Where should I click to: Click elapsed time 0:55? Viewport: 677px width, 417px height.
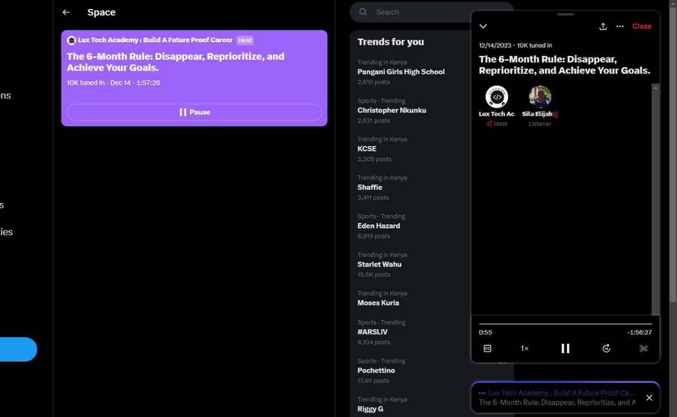[x=485, y=332]
